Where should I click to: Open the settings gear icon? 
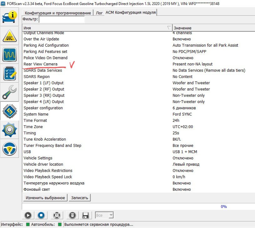pyautogui.click(x=10, y=130)
